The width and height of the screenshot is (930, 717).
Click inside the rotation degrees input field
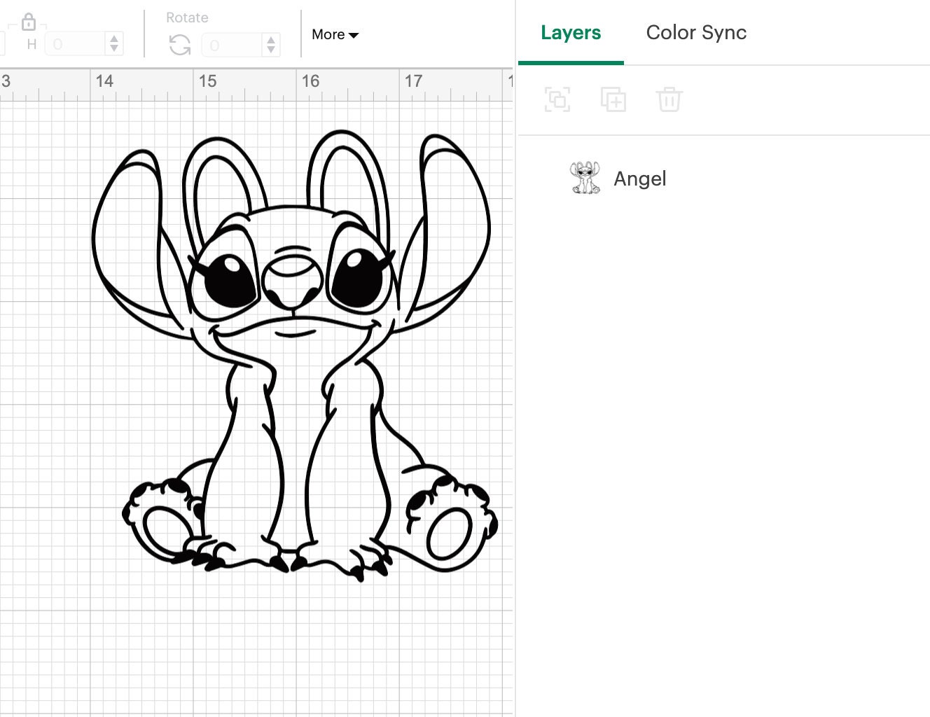tap(231, 43)
